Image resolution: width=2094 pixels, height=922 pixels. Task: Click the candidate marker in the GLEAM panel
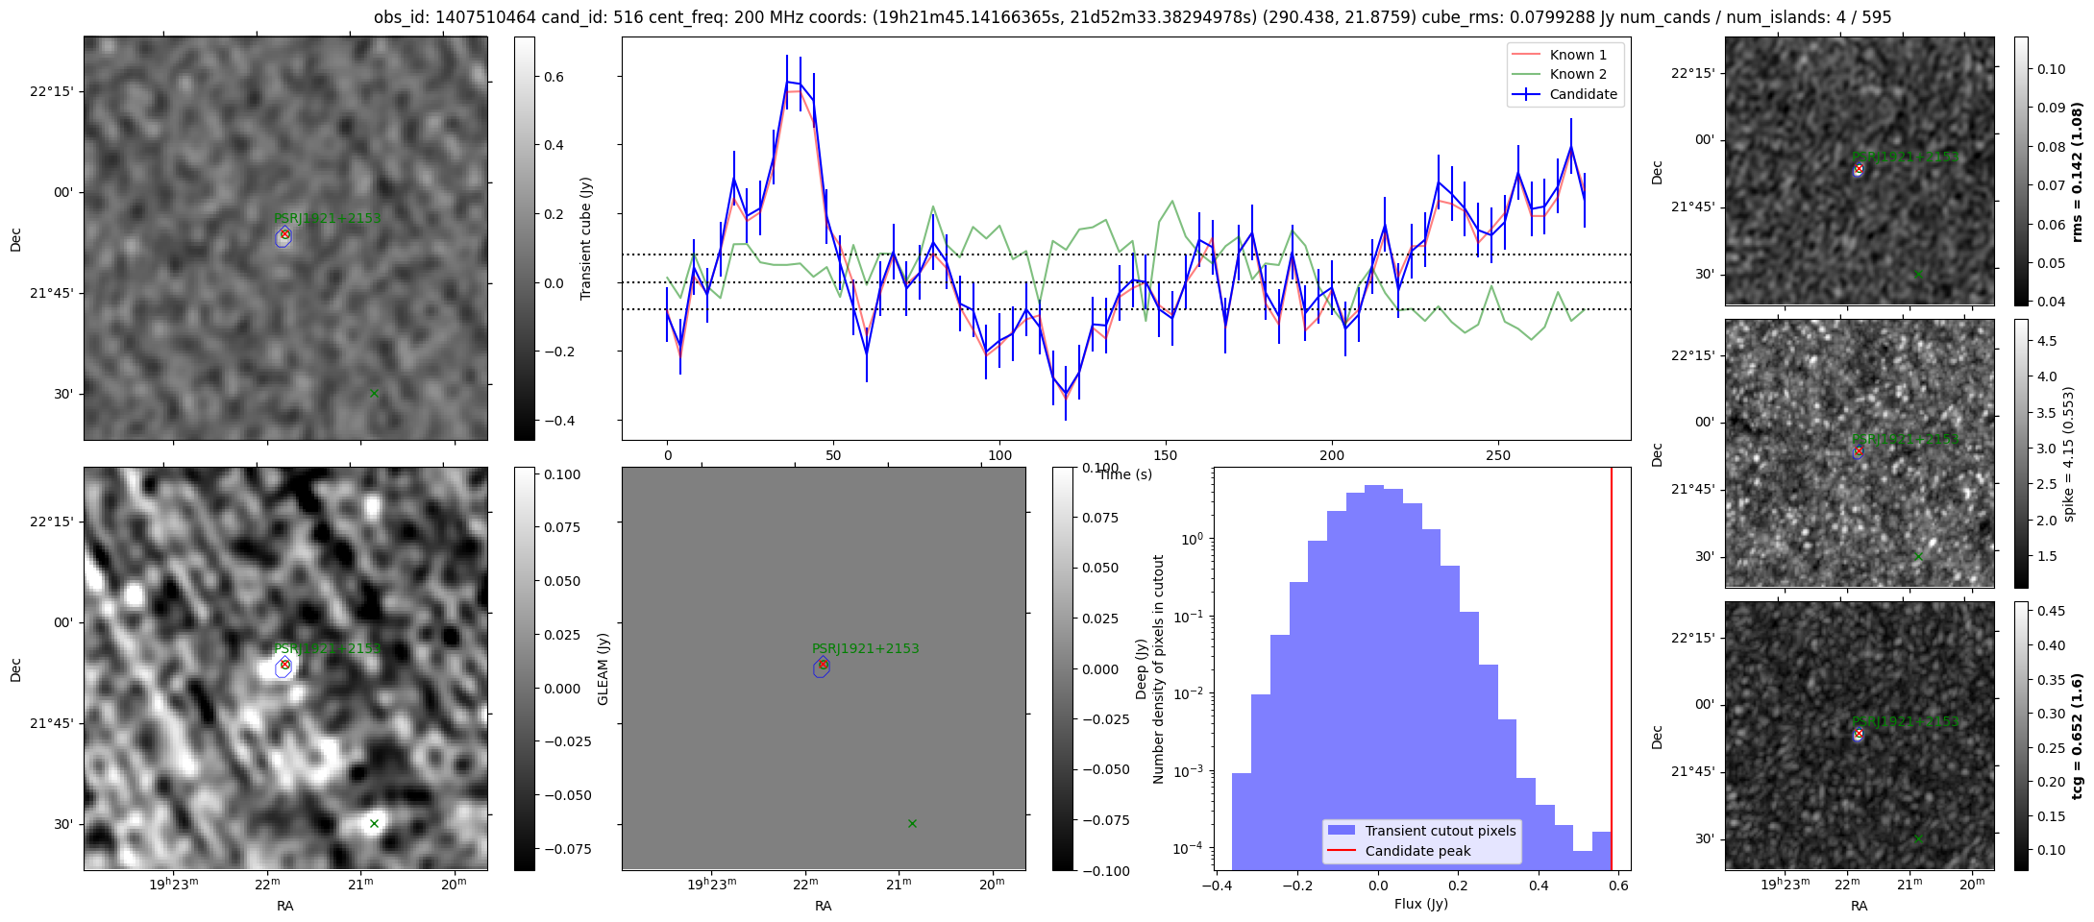(823, 665)
